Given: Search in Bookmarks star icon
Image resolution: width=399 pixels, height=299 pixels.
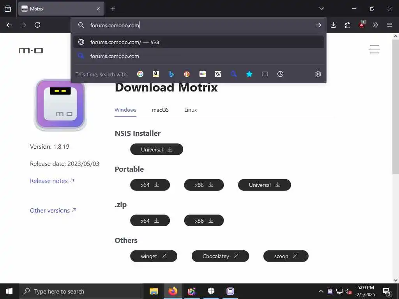Looking at the screenshot, I should [x=249, y=74].
